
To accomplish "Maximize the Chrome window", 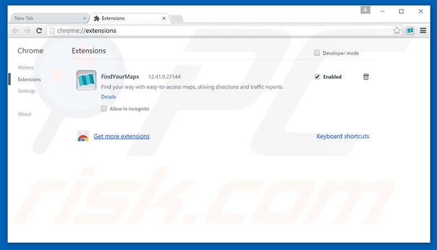I will [x=402, y=12].
